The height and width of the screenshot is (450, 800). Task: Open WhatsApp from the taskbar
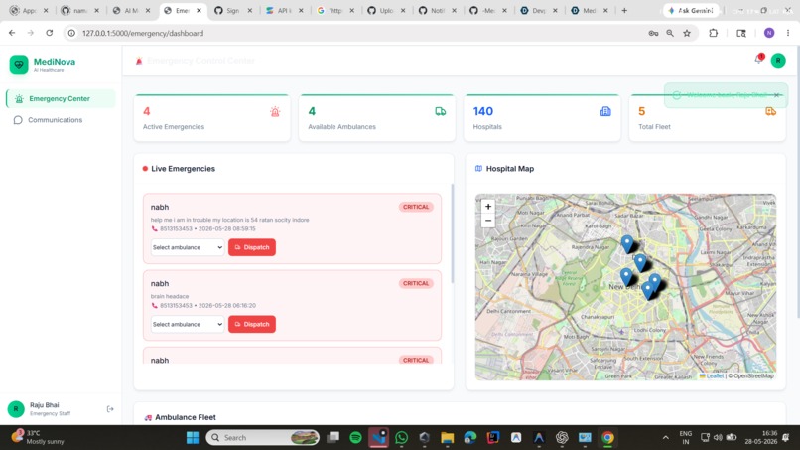[x=402, y=438]
